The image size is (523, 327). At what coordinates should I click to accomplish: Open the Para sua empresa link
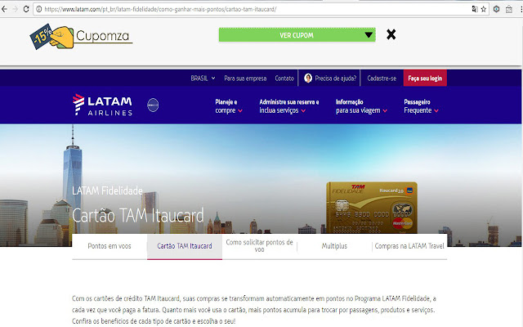coord(245,78)
